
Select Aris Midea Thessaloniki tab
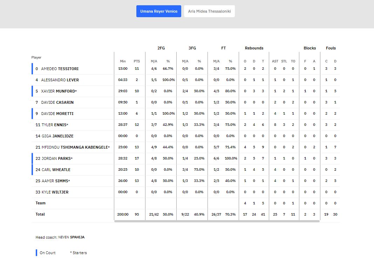click(209, 11)
